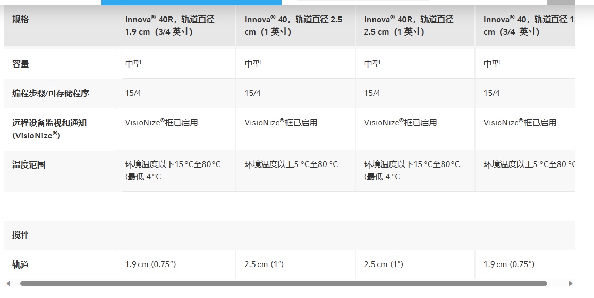Click the 远程设备监视和通知 (VisioNize®) row label
594x298 pixels.
point(49,129)
